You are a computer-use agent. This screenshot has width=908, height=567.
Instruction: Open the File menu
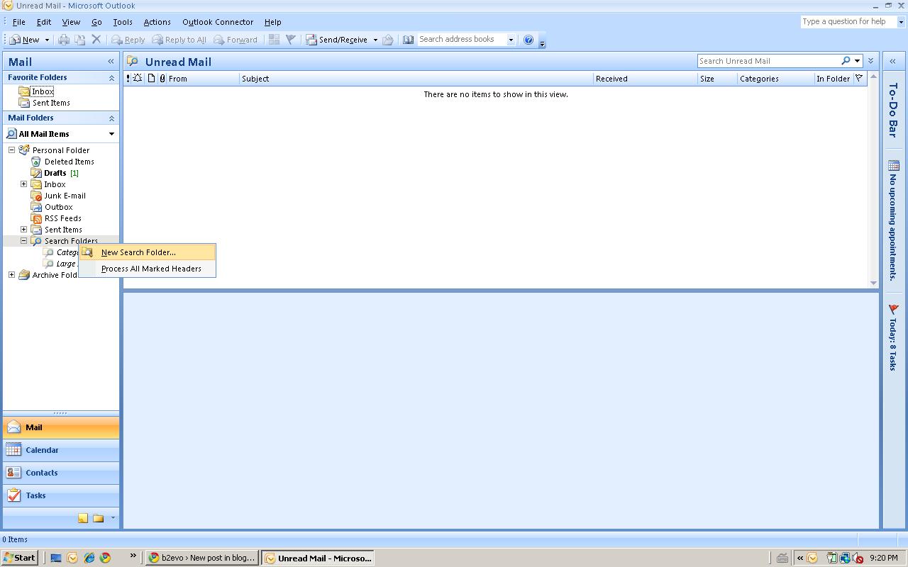coord(19,22)
